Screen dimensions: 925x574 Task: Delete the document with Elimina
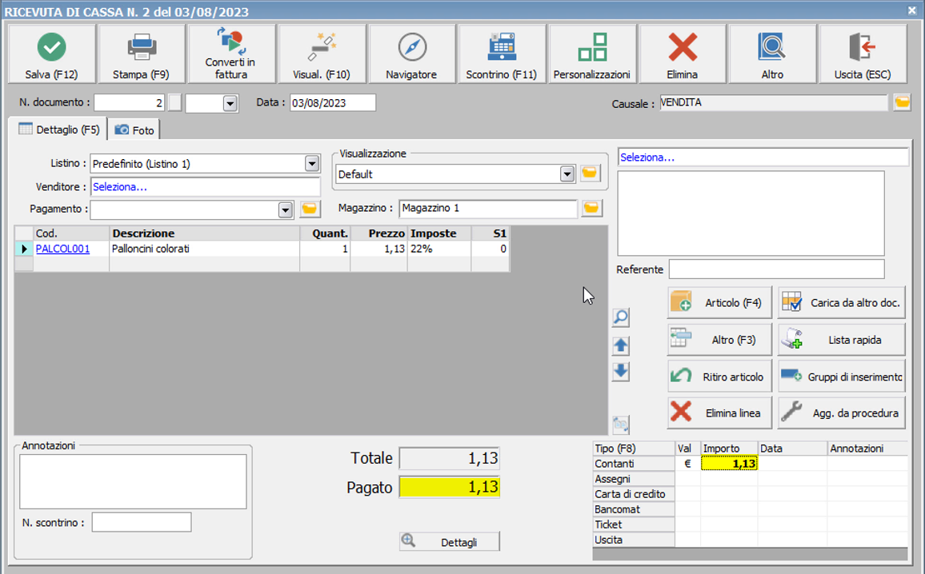click(x=683, y=54)
